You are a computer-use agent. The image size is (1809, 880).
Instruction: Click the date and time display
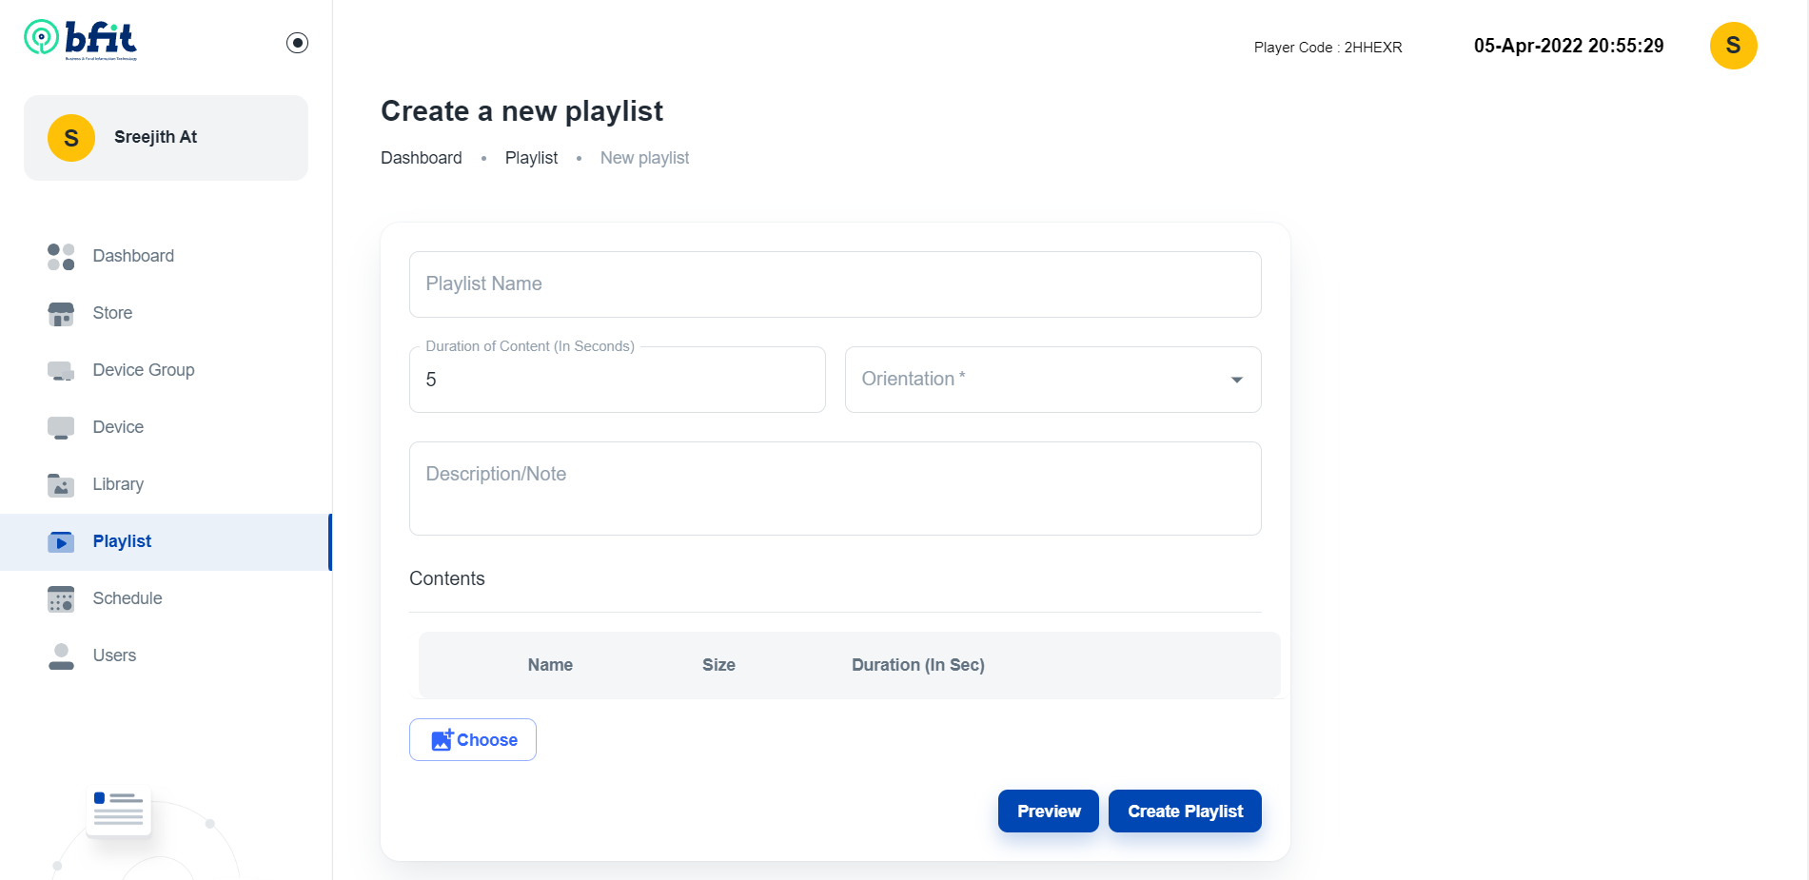pyautogui.click(x=1568, y=46)
